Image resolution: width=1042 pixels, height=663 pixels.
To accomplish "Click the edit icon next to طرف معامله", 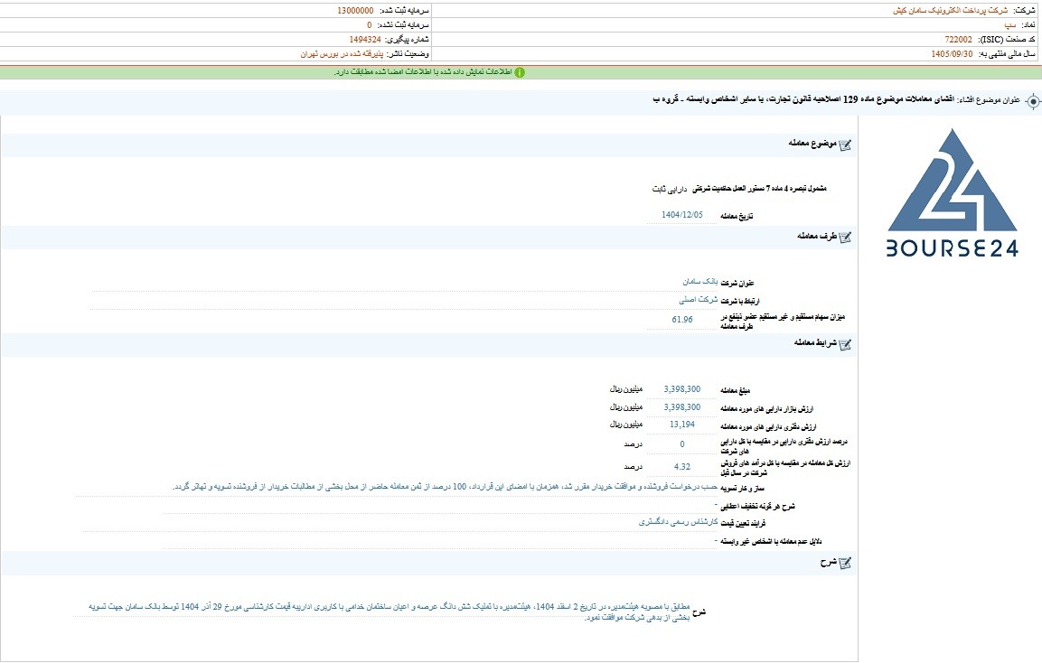I will click(x=845, y=238).
